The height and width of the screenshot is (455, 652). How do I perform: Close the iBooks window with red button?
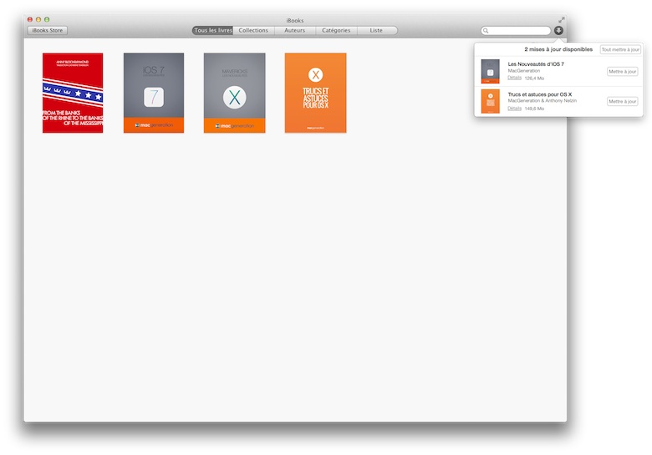30,19
